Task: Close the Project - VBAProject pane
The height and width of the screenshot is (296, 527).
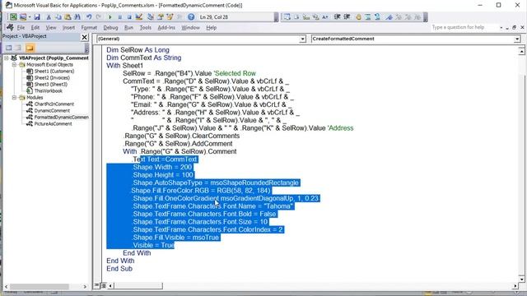Action: coord(84,37)
